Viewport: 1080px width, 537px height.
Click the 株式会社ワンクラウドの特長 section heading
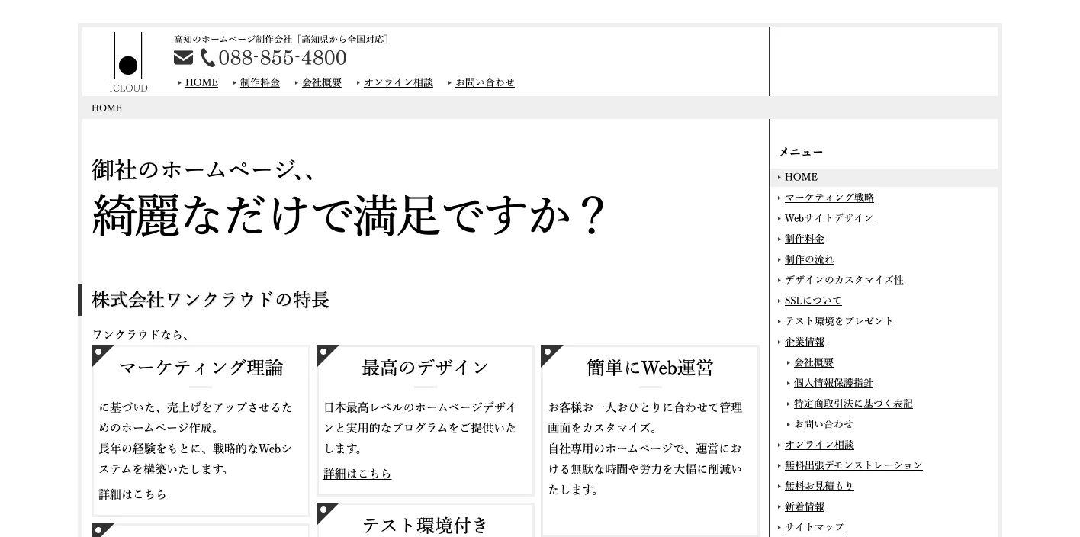coord(211,300)
